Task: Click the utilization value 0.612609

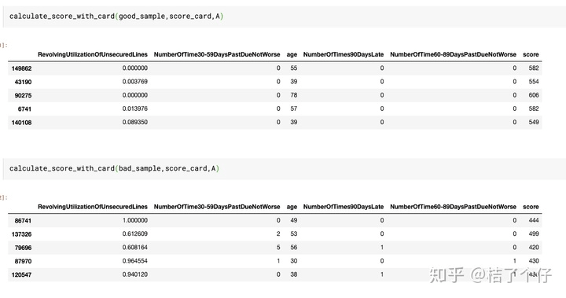Action: pos(135,234)
